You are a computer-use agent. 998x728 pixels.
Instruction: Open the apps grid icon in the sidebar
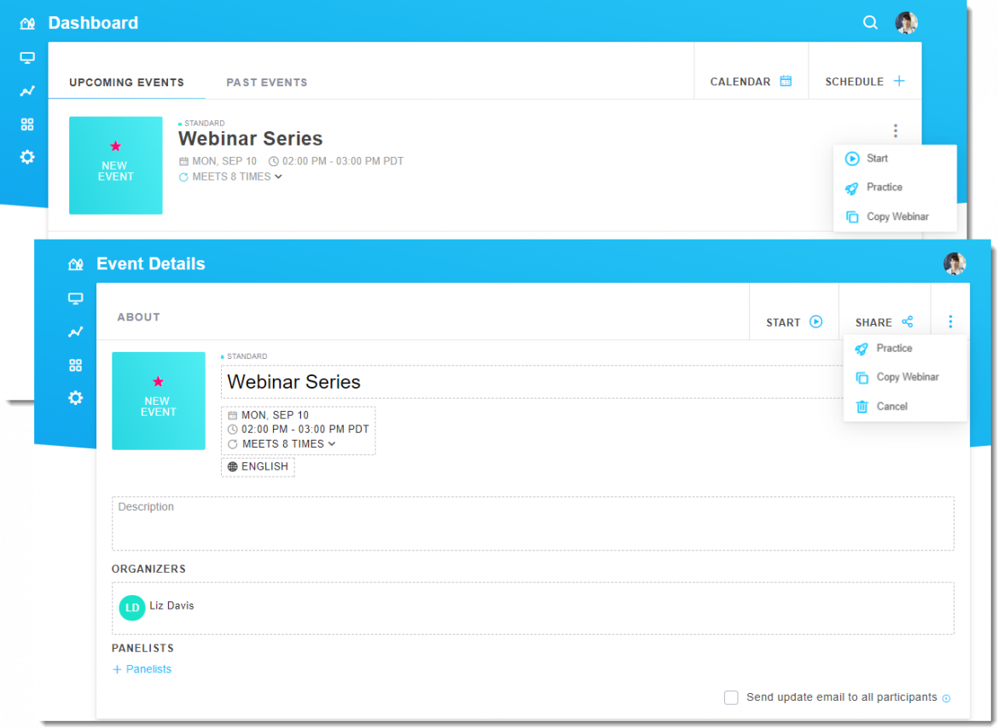point(26,124)
